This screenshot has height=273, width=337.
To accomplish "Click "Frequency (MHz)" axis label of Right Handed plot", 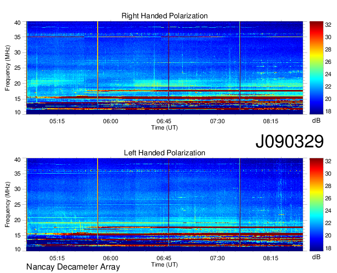I will click(x=7, y=68).
